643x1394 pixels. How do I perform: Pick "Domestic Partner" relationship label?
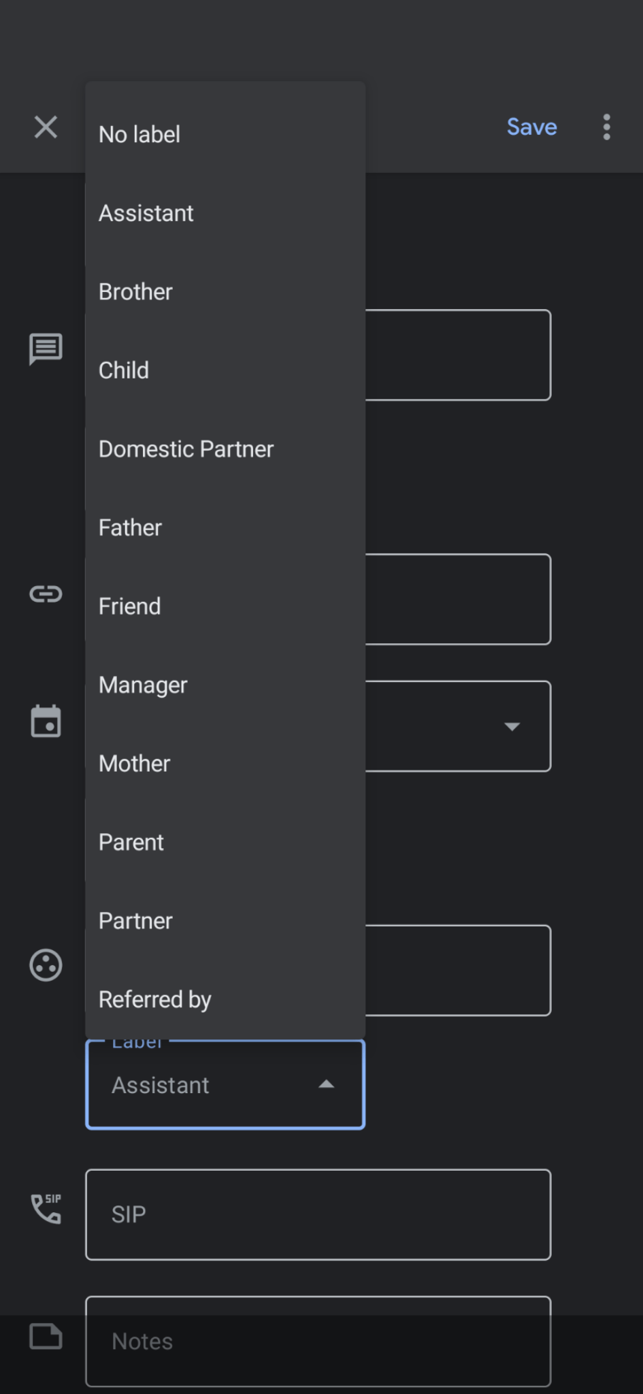pyautogui.click(x=186, y=449)
